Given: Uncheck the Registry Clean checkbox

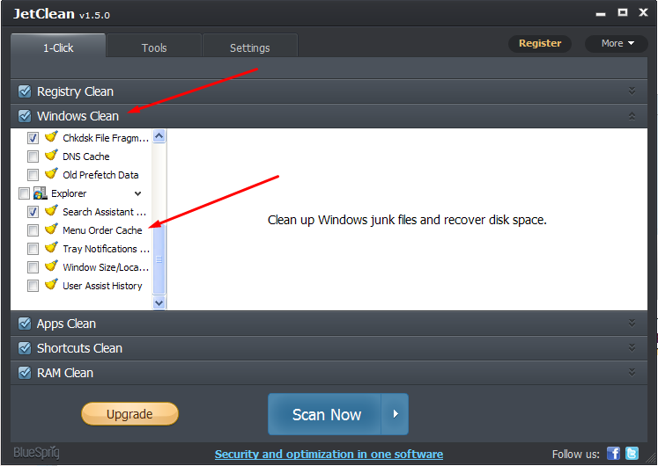Looking at the screenshot, I should click(25, 91).
